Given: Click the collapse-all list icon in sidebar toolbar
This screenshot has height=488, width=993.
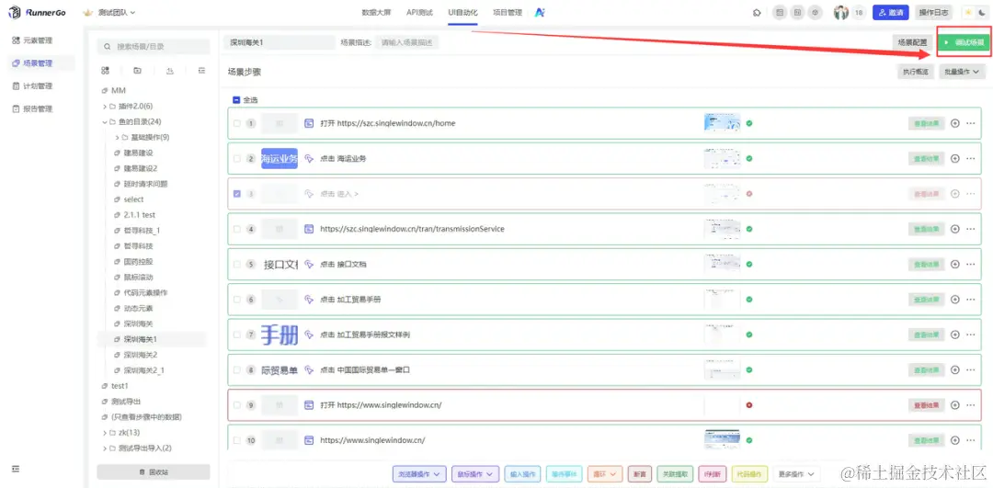Looking at the screenshot, I should [x=201, y=71].
